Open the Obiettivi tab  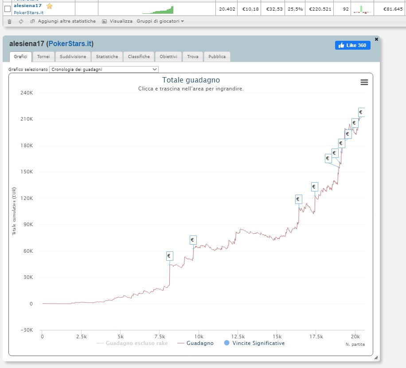click(x=168, y=57)
